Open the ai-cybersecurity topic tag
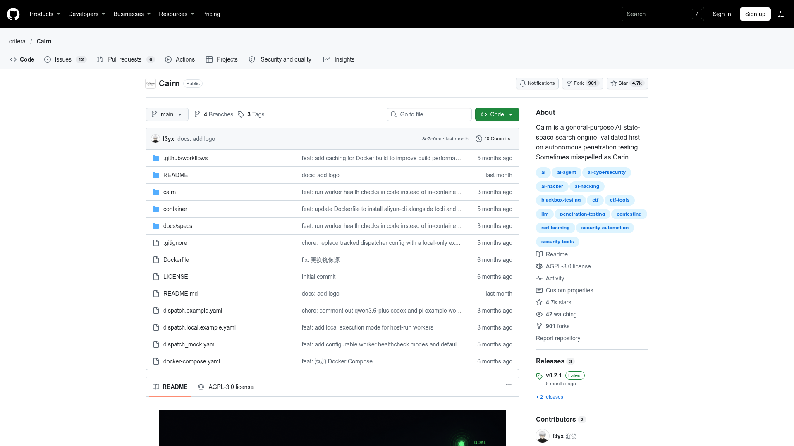Viewport: 794px width, 446px height. pos(606,173)
